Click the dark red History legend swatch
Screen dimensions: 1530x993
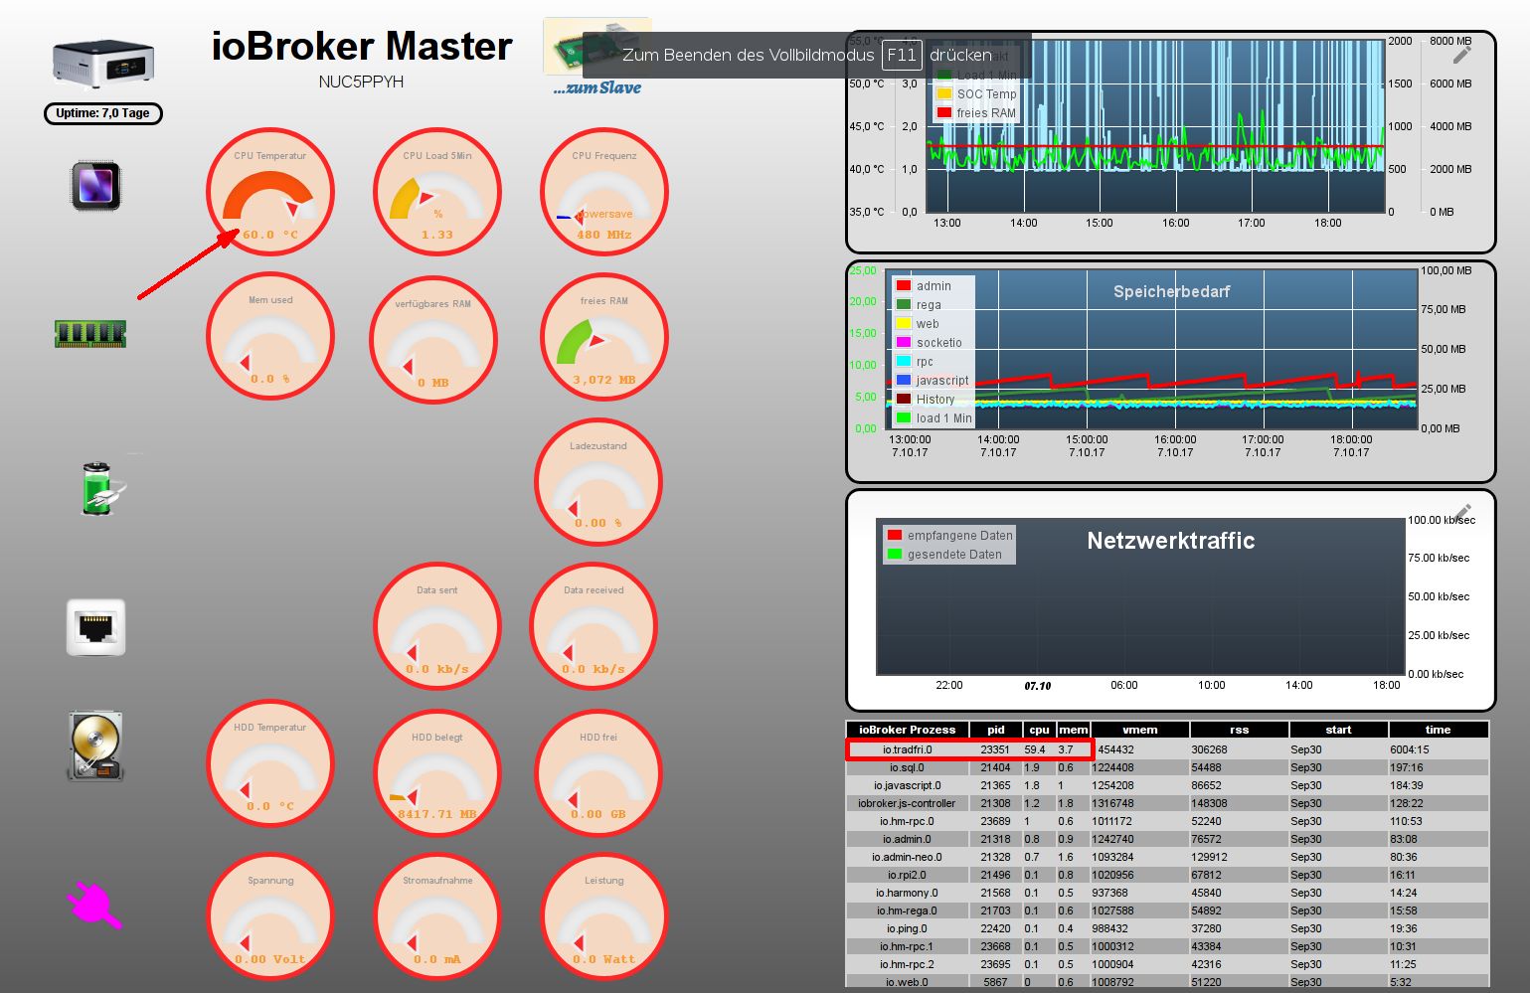click(x=904, y=399)
